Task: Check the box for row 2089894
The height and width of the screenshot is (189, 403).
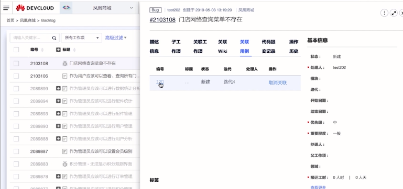Action: click(16, 101)
